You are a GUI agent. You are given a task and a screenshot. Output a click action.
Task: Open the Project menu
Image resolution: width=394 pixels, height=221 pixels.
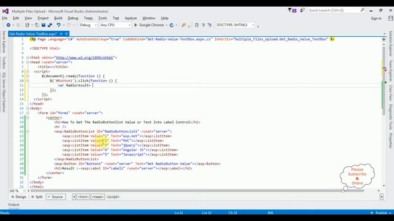pos(43,18)
